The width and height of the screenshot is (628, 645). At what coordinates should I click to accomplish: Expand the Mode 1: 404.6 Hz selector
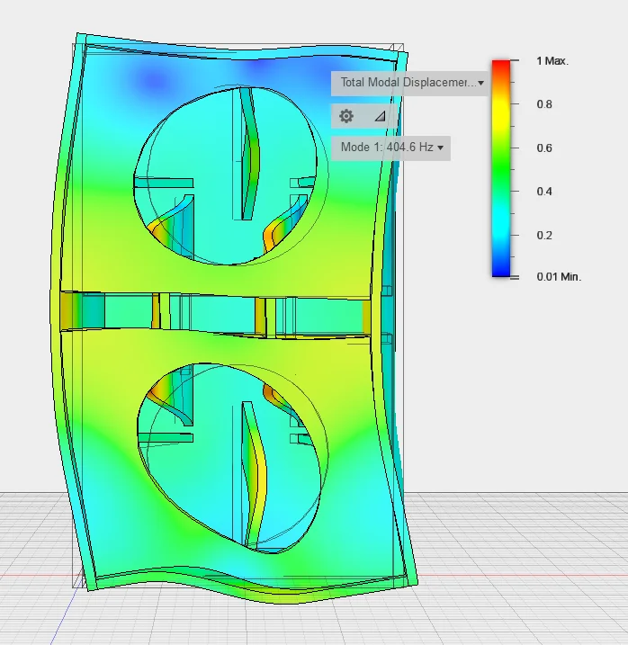(392, 148)
